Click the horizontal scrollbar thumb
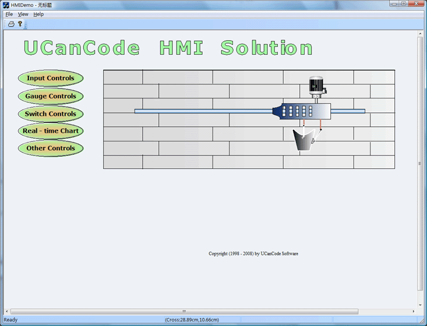Image resolution: width=427 pixels, height=326 pixels. [184, 311]
